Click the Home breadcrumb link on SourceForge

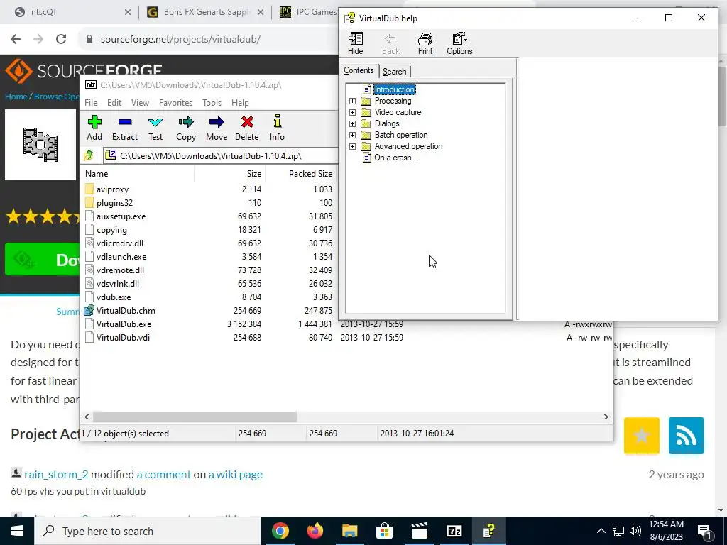click(16, 97)
